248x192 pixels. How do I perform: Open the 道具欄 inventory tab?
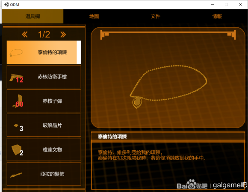pos(32,16)
